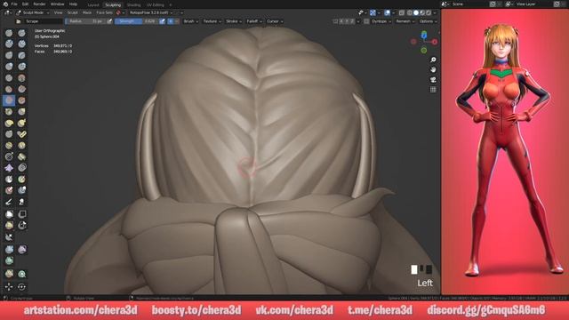Select the Clay brush tool
Viewport: 569px width, 320px height.
point(9,44)
